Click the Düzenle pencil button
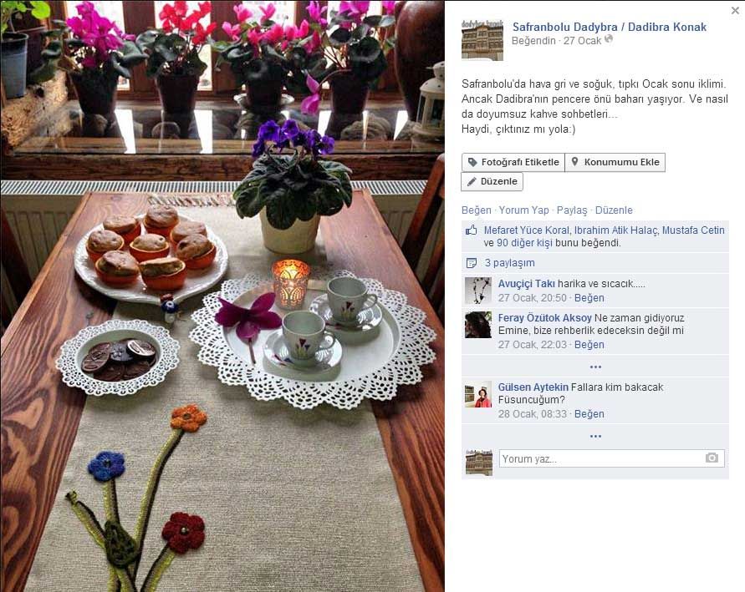 492,182
